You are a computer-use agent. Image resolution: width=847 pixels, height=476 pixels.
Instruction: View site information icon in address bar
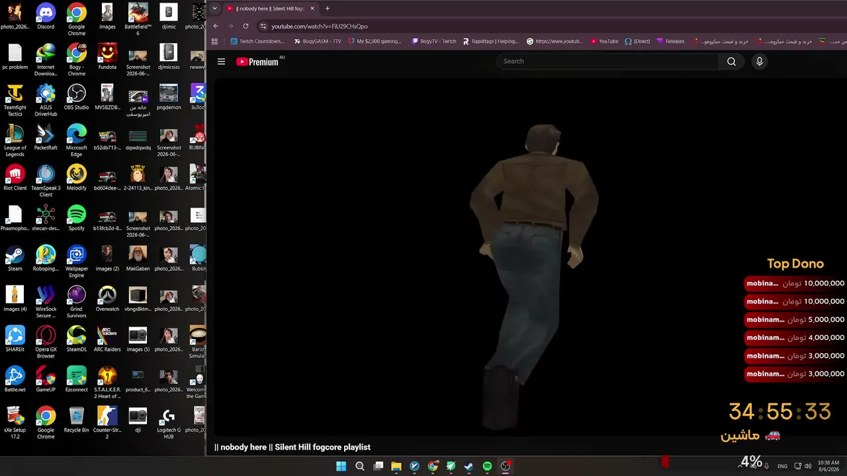[x=263, y=26]
